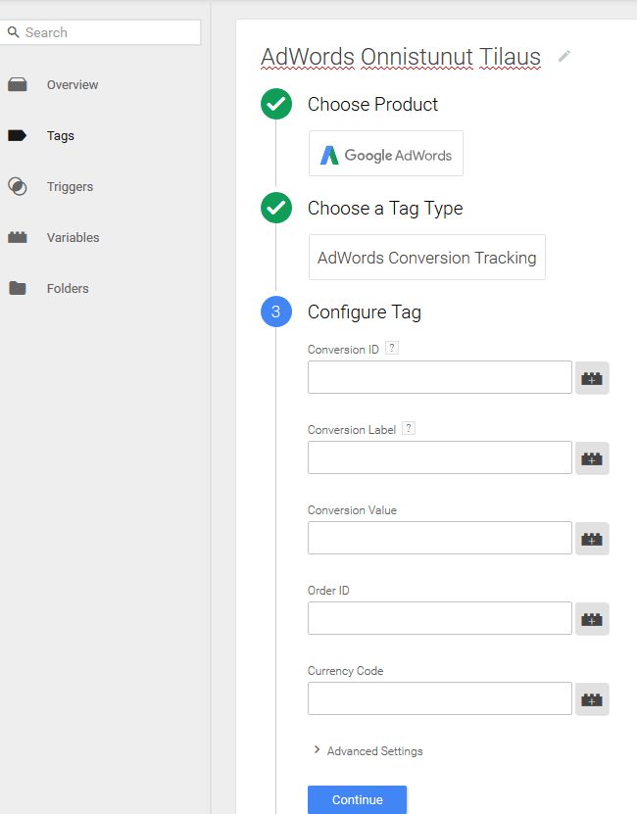The height and width of the screenshot is (814, 637).
Task: Click the Triggers circle icon
Action: click(17, 186)
